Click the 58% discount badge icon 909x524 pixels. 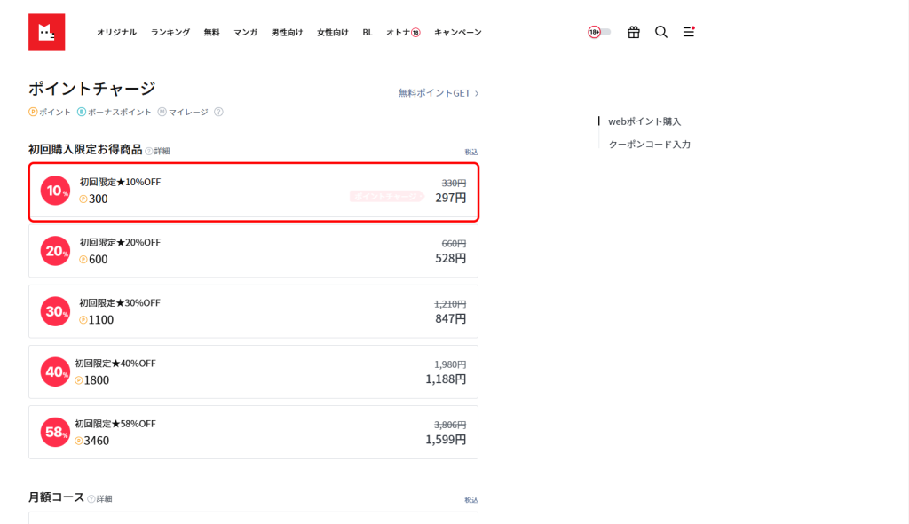click(55, 433)
